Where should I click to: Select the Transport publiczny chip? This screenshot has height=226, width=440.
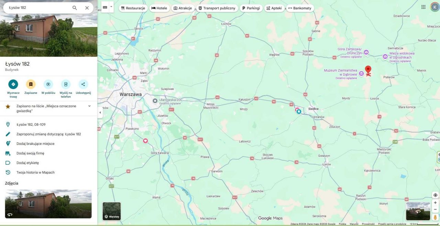click(217, 8)
